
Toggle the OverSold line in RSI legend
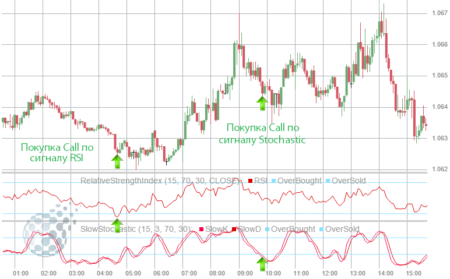(329, 181)
